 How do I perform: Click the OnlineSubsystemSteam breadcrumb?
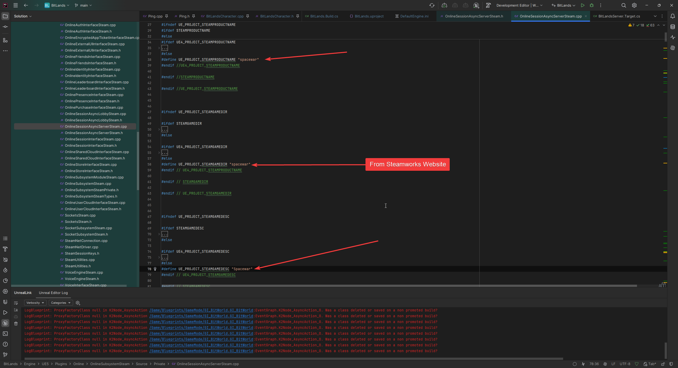pyautogui.click(x=110, y=364)
